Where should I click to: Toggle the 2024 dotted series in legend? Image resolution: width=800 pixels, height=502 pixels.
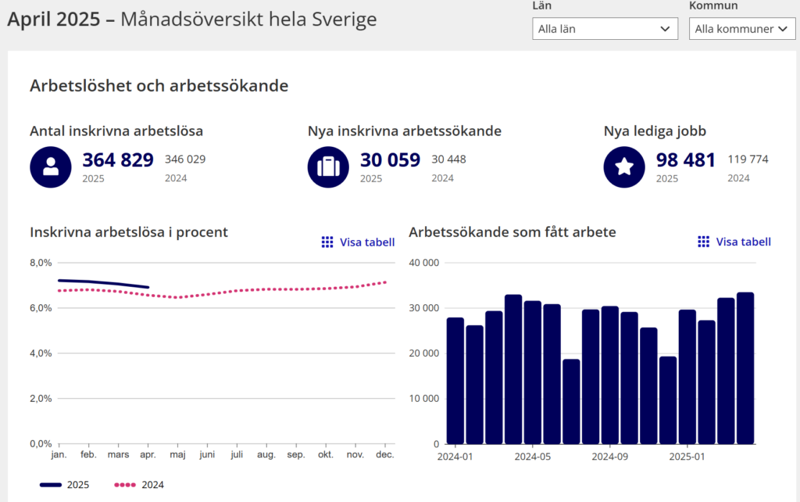click(152, 485)
